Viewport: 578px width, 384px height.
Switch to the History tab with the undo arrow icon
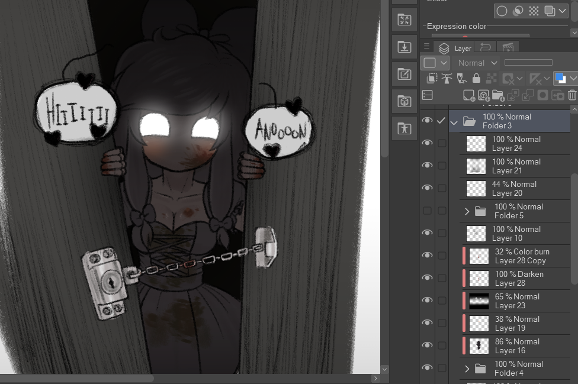pyautogui.click(x=485, y=47)
